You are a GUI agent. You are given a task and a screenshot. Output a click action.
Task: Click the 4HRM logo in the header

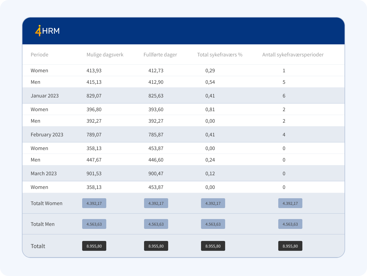pos(47,31)
